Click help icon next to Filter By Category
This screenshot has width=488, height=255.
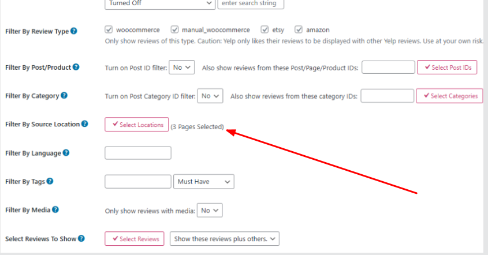(x=64, y=96)
